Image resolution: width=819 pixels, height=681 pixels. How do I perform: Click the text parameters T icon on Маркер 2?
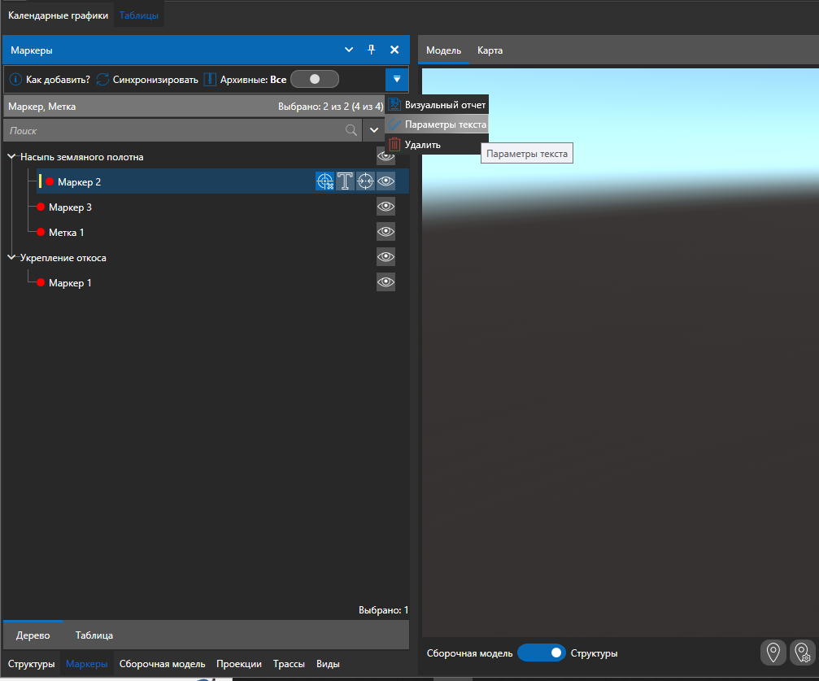click(x=346, y=182)
